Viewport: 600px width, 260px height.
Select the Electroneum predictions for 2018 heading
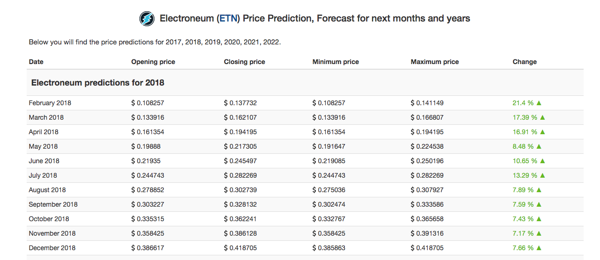click(x=98, y=83)
